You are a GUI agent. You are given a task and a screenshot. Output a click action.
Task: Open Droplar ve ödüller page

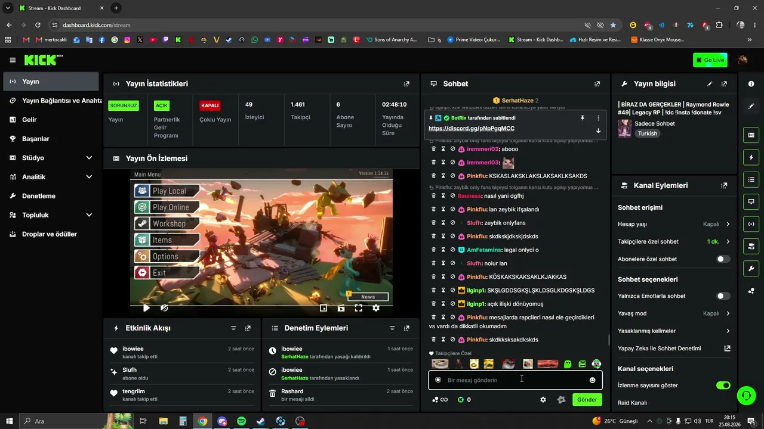click(x=51, y=234)
